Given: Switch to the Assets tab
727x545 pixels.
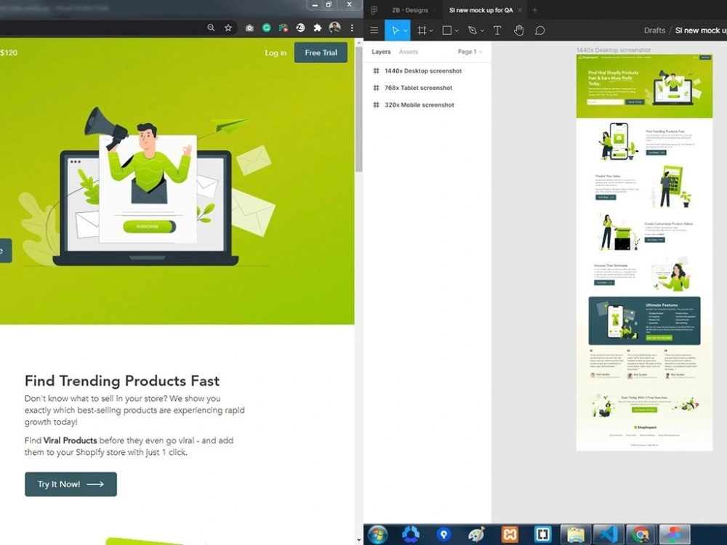Looking at the screenshot, I should (409, 52).
